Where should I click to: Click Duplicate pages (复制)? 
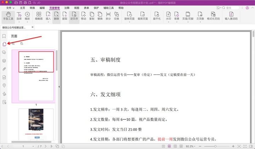coord(92,16)
